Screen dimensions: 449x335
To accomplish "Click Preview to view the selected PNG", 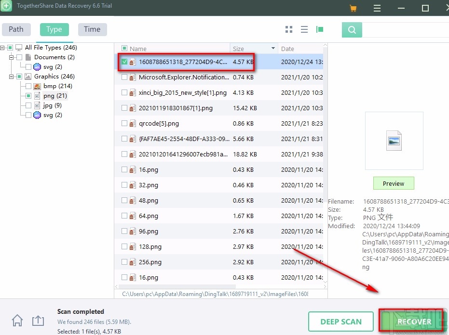I will point(394,183).
